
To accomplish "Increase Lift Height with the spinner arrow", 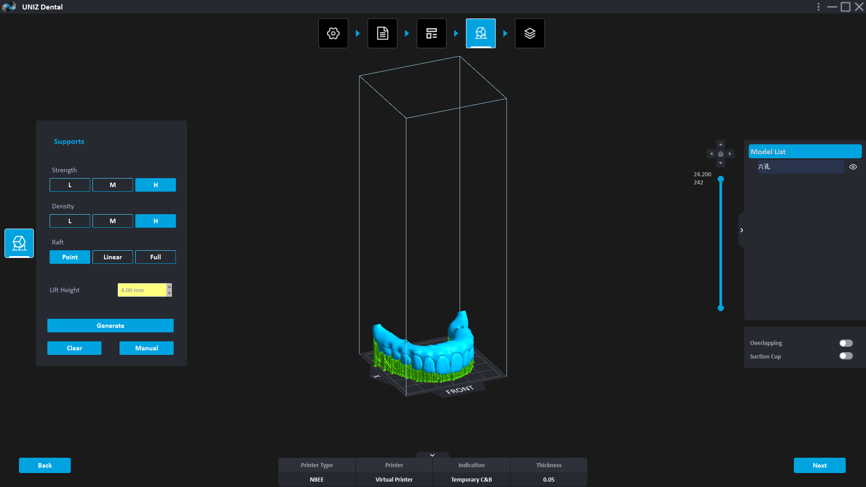I will point(169,287).
